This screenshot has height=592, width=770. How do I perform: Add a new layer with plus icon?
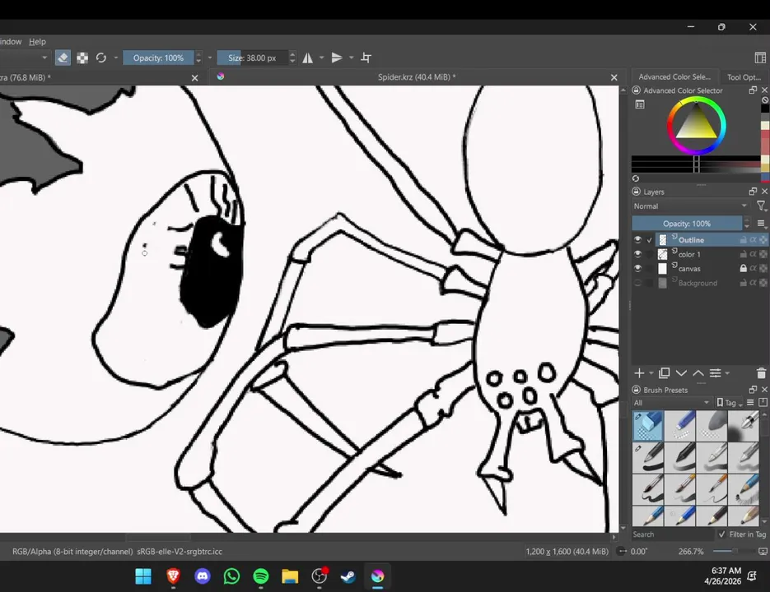(639, 373)
